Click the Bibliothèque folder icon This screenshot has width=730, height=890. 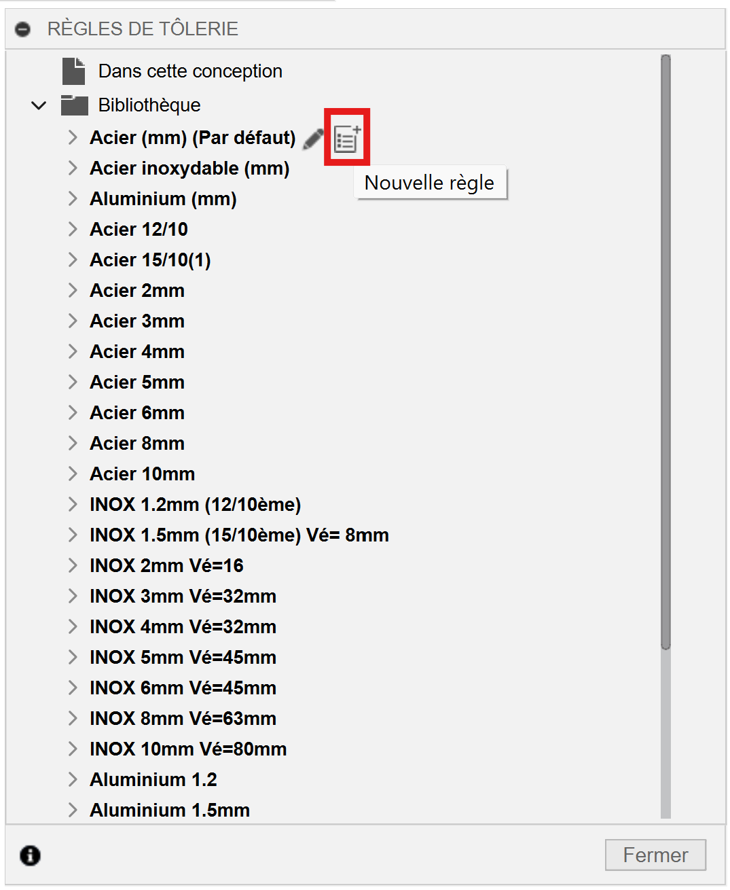[75, 105]
